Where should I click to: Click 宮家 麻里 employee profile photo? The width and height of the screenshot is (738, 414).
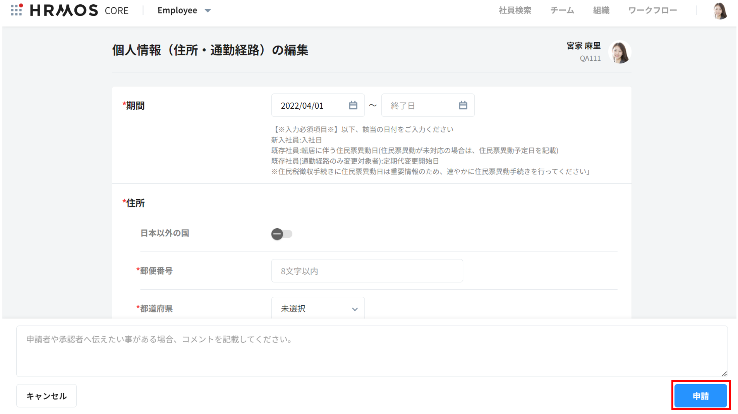pyautogui.click(x=620, y=52)
